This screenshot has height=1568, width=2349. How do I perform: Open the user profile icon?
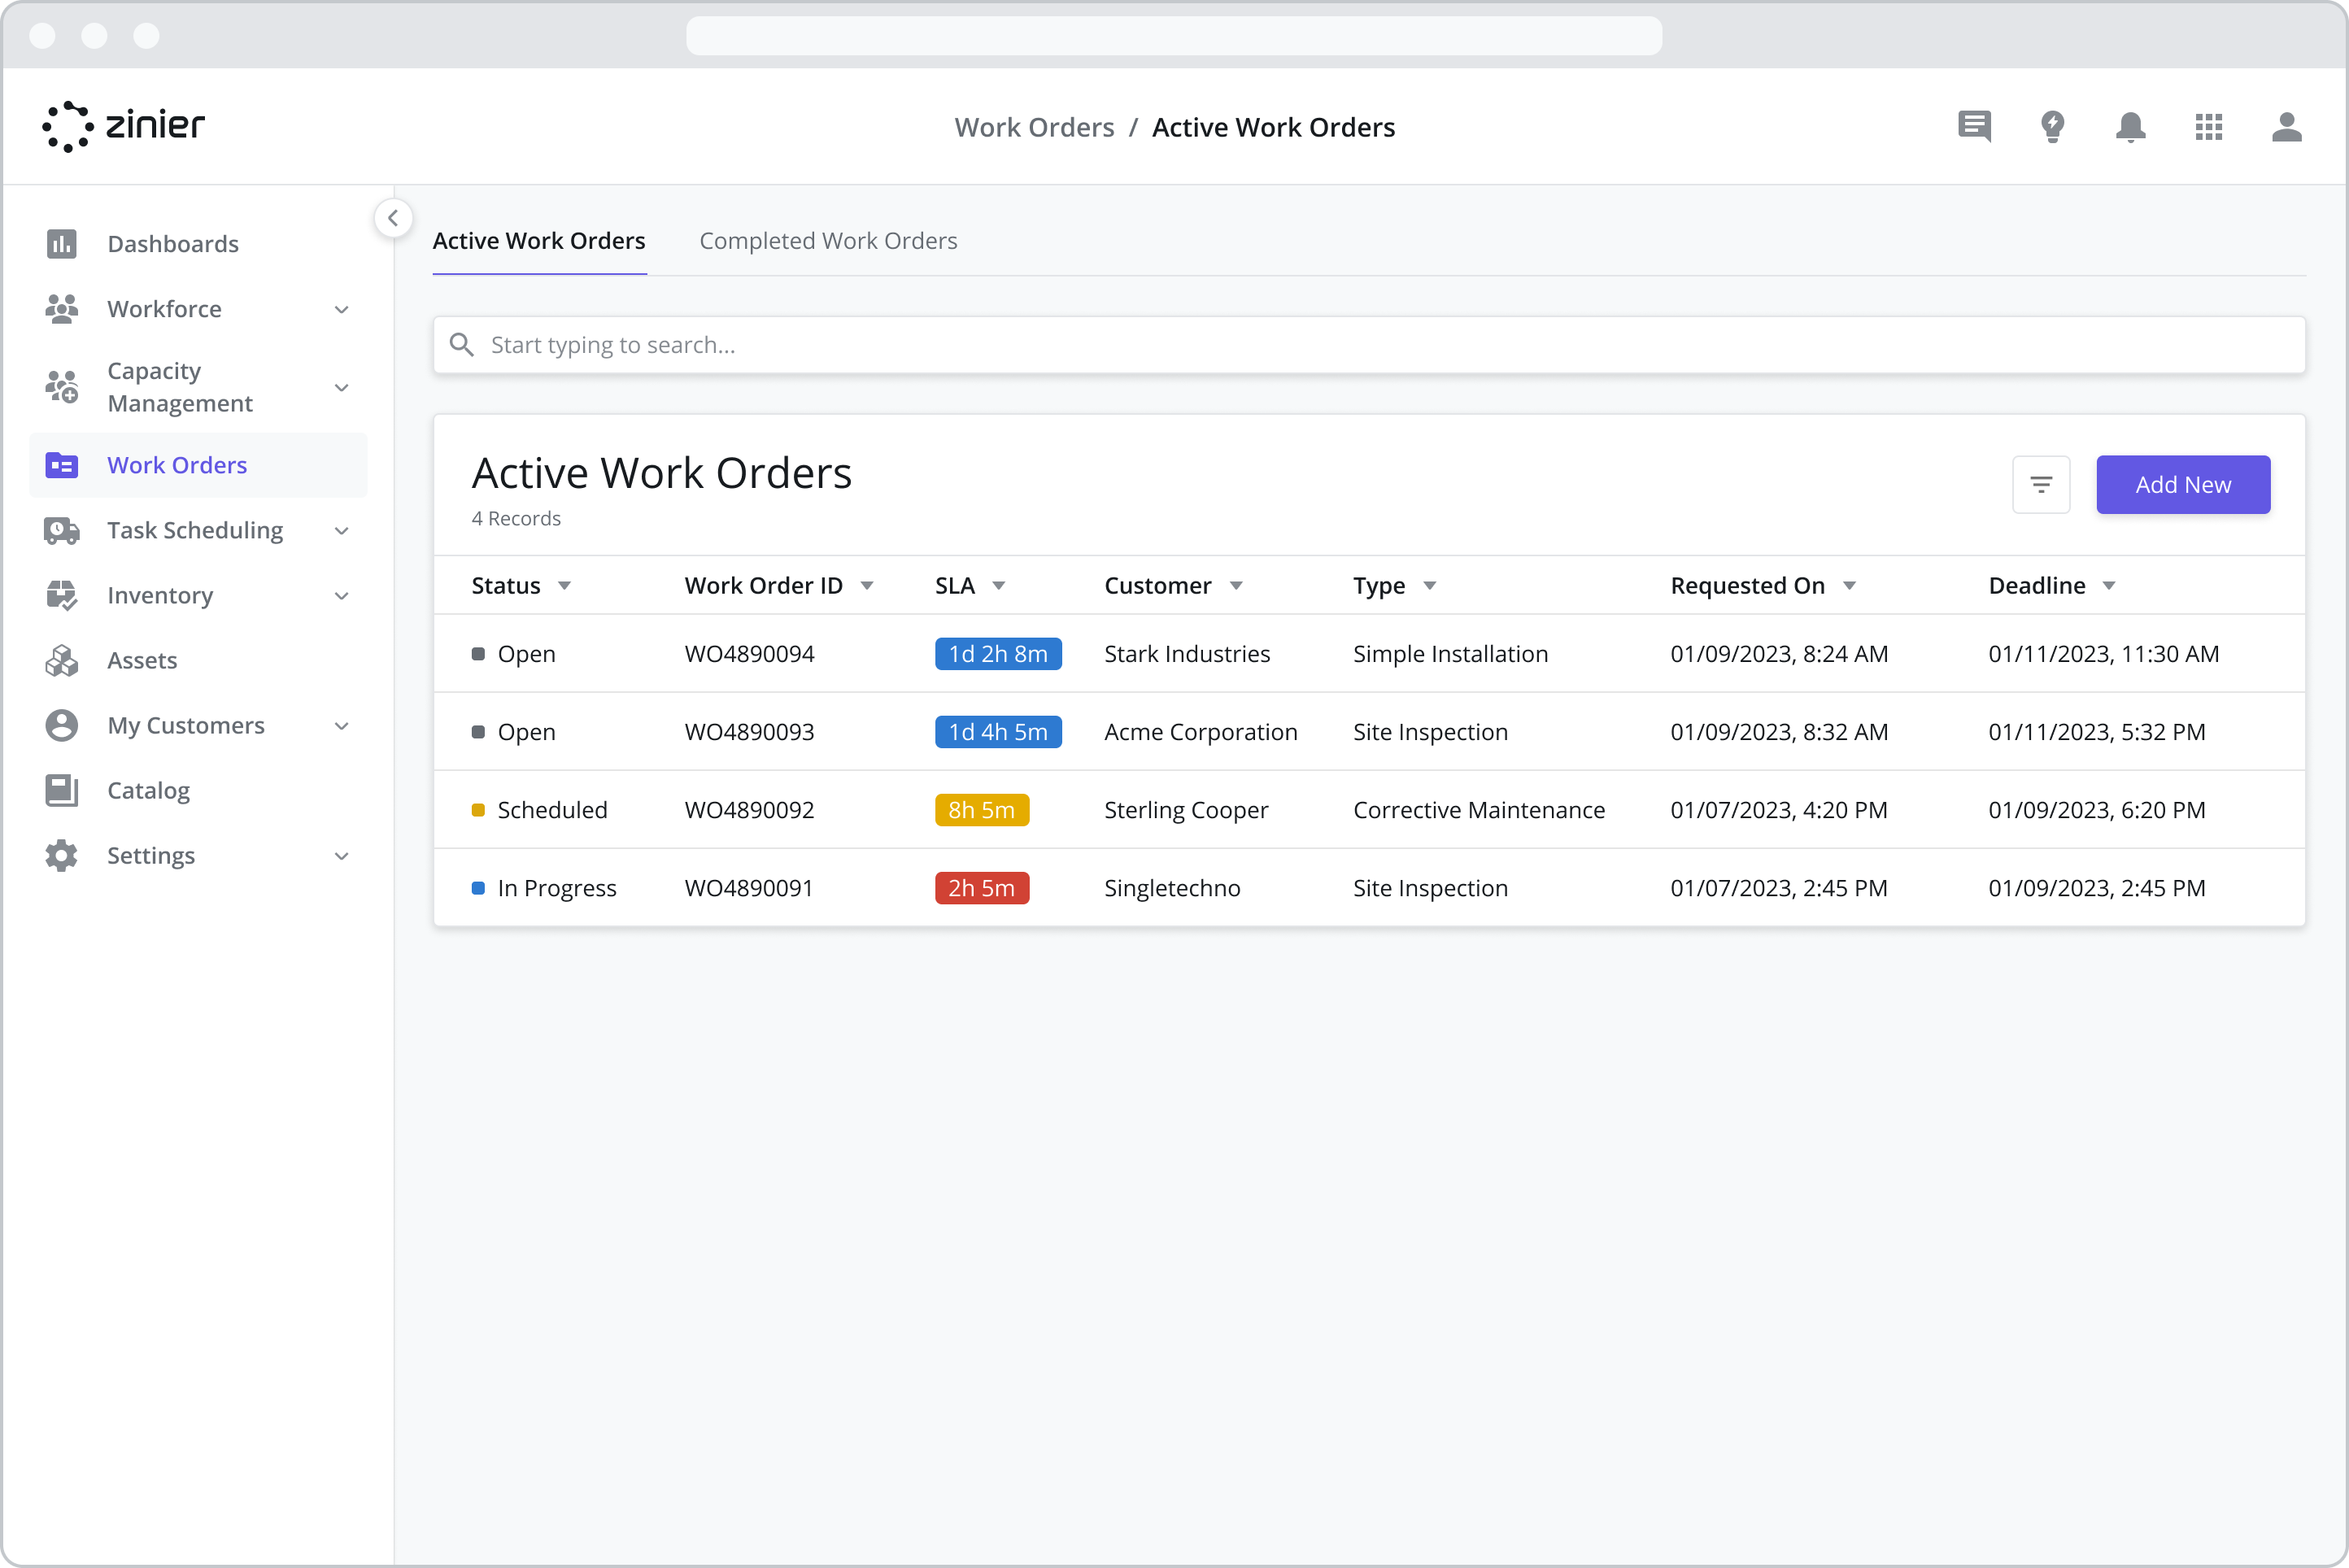(x=2286, y=127)
